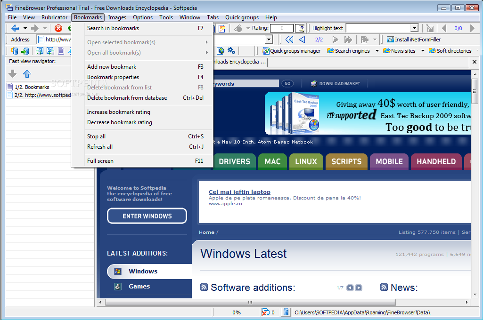Click the database icon in status bar
Viewport: 483px width, 320px height.
286,312
